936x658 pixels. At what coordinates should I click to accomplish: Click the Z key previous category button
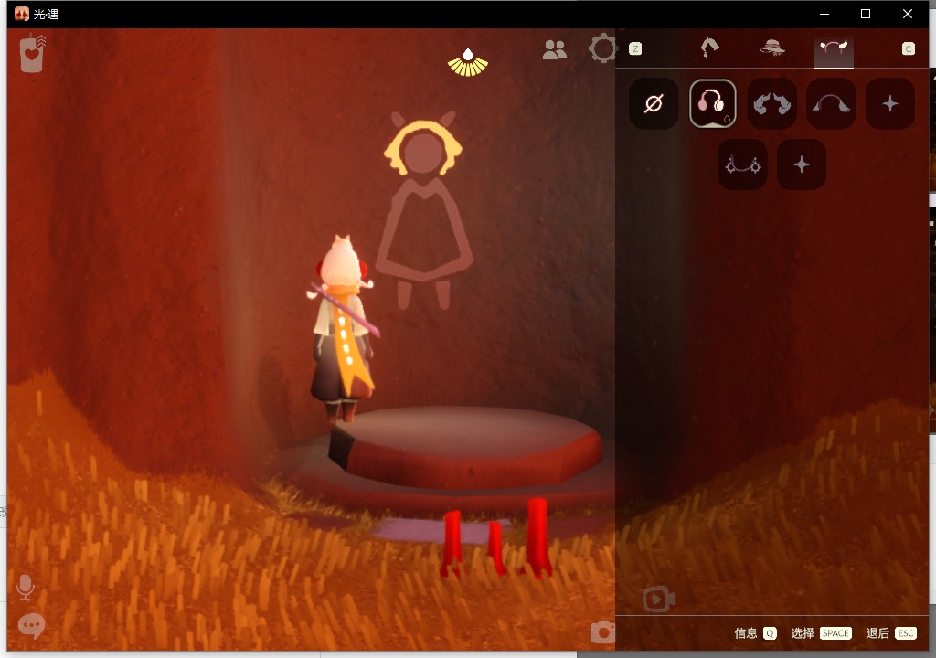pos(635,49)
